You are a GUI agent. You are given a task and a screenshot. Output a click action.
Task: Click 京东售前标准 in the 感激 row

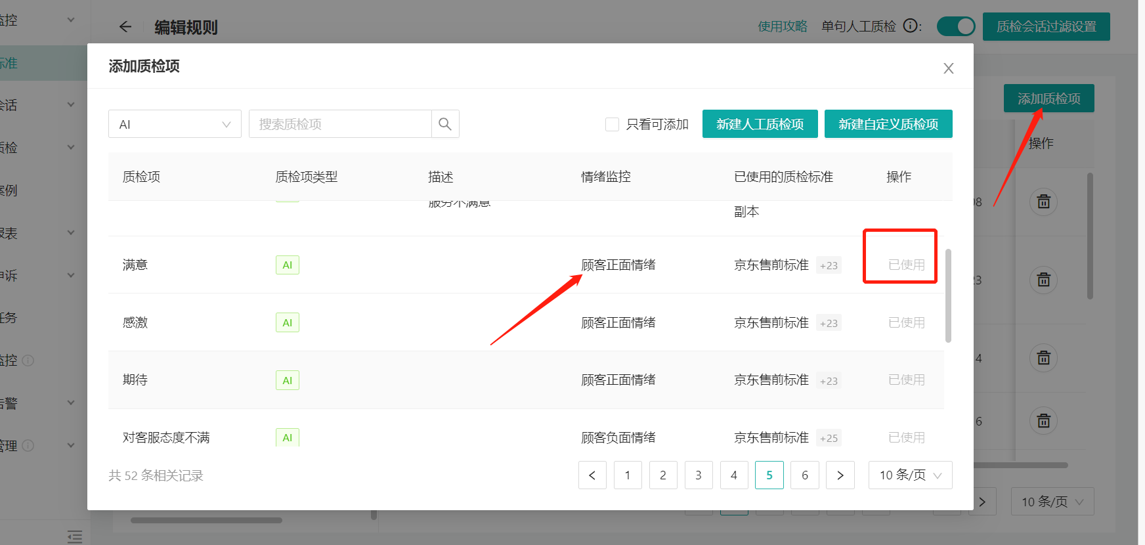[771, 322]
